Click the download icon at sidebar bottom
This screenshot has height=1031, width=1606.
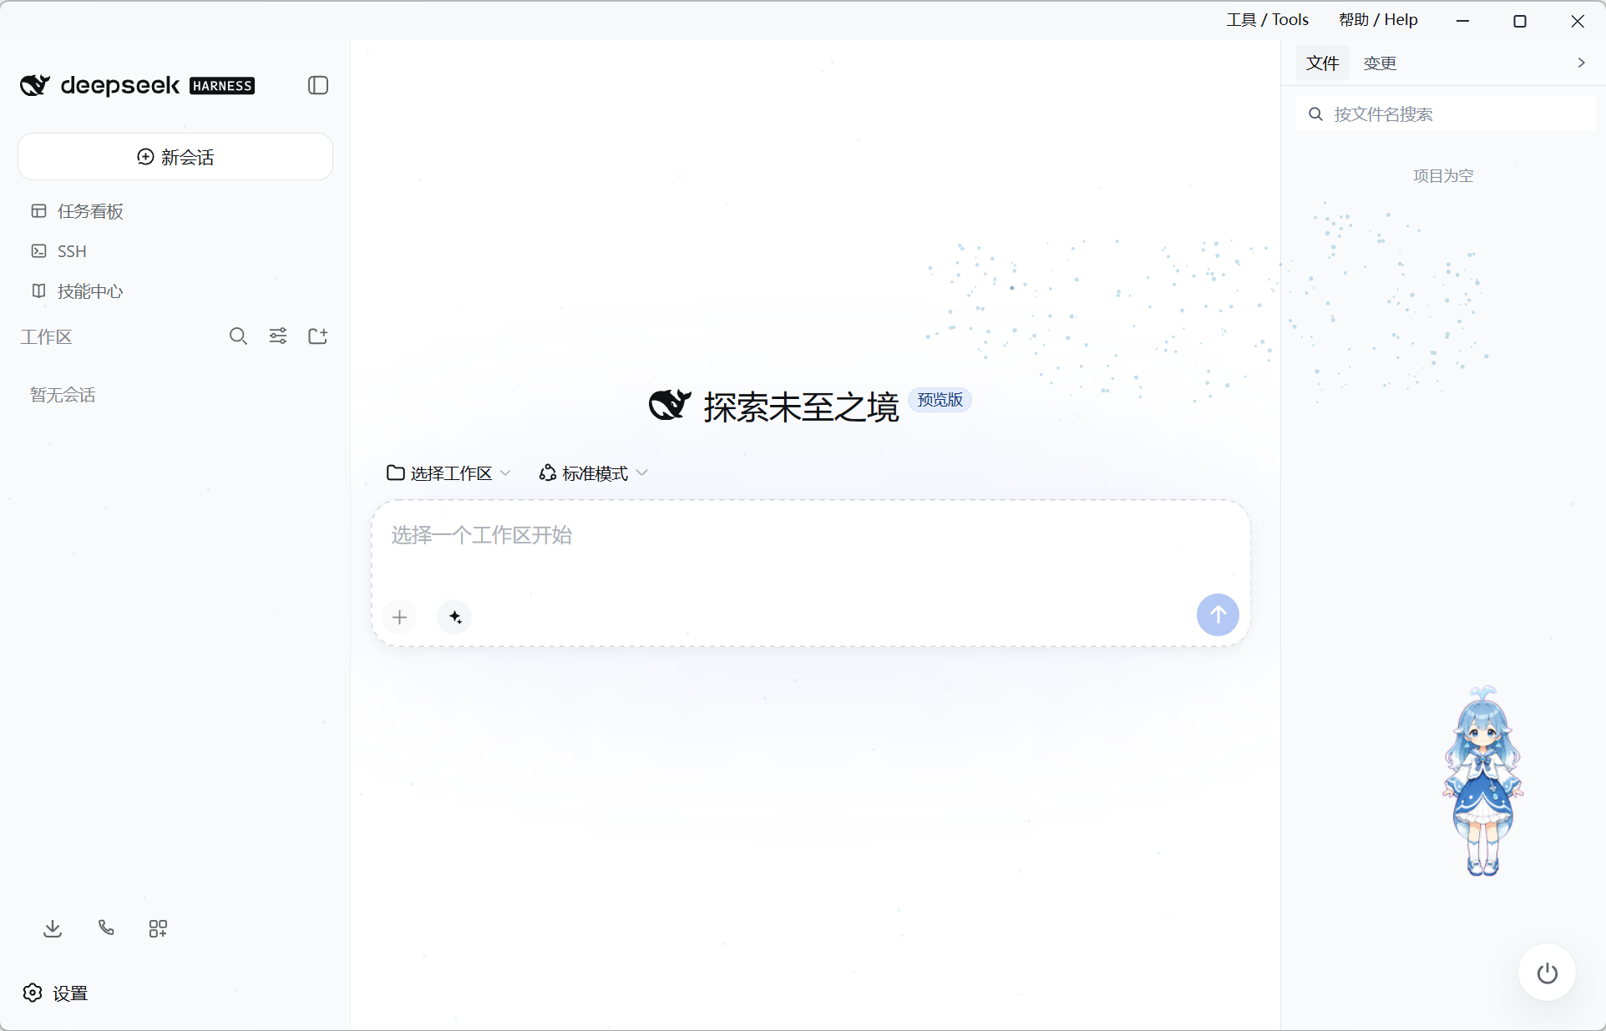pyautogui.click(x=53, y=928)
